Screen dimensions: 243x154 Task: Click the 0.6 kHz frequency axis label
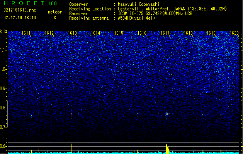click(3, 146)
